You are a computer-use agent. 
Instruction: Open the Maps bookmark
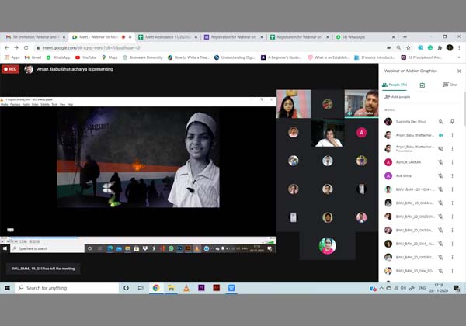[110, 57]
